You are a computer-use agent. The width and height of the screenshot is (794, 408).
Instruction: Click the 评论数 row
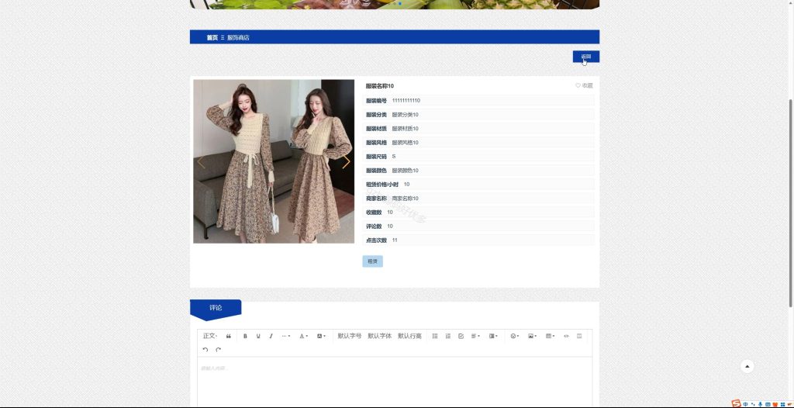pyautogui.click(x=478, y=226)
